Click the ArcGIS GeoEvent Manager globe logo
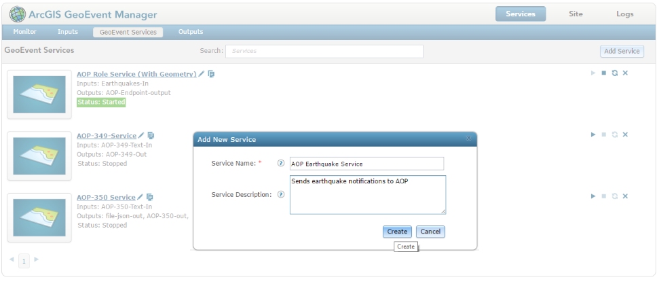This screenshot has height=288, width=657. [x=17, y=14]
